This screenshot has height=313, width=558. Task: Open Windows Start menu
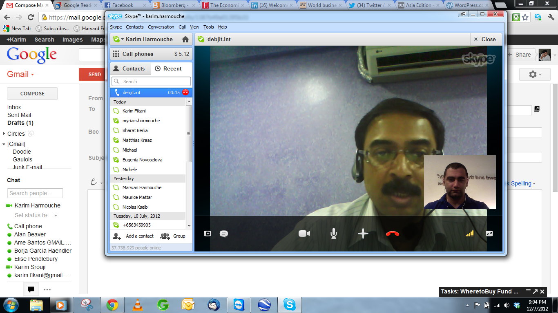click(x=10, y=305)
